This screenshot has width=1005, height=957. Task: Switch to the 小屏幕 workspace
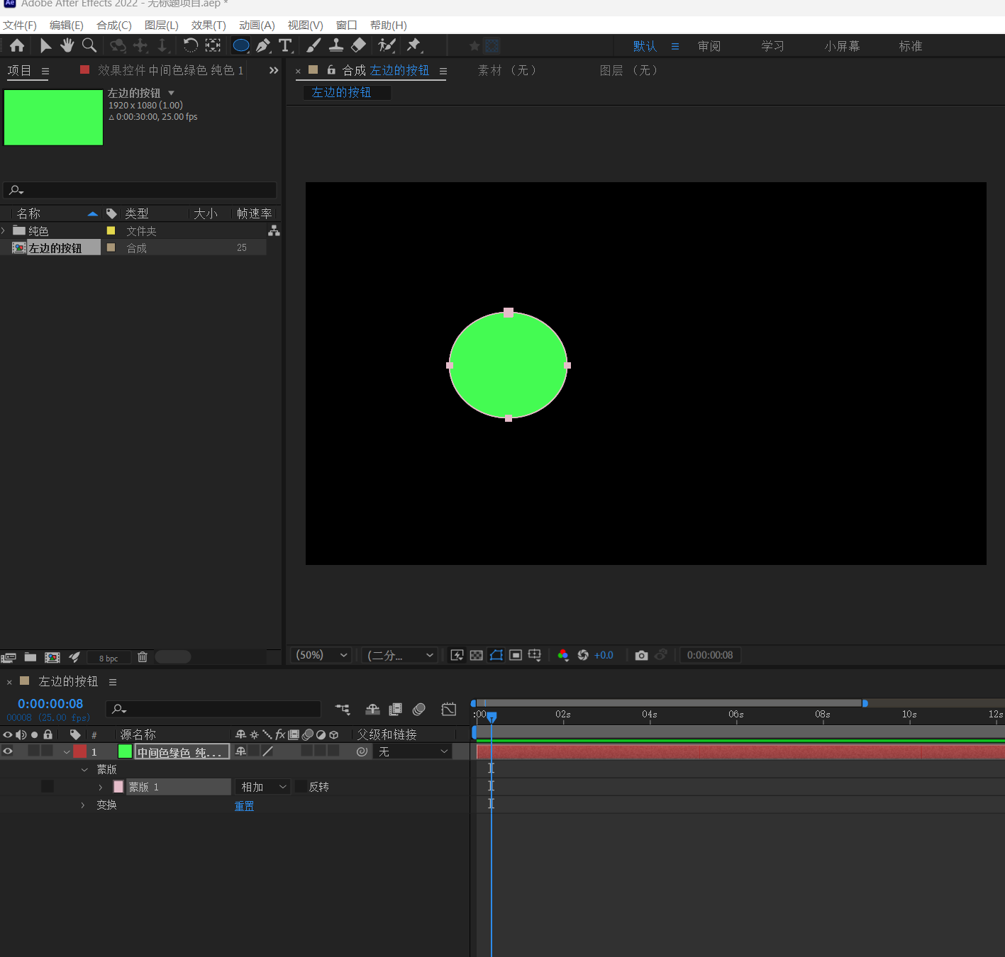click(x=843, y=46)
